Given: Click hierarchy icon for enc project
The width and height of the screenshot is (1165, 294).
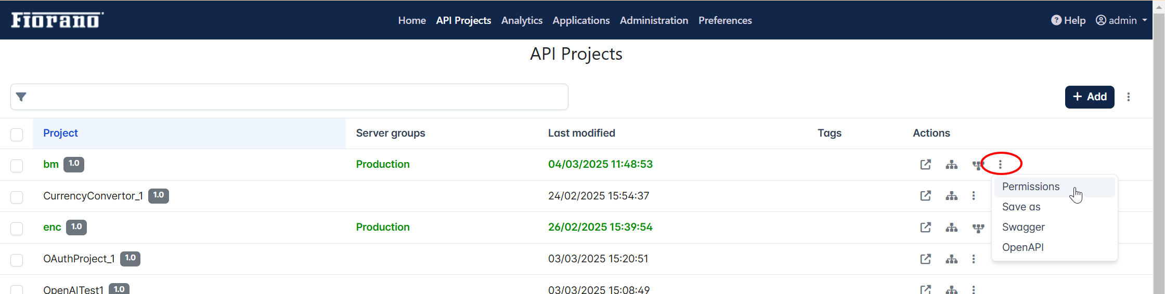Looking at the screenshot, I should (951, 228).
